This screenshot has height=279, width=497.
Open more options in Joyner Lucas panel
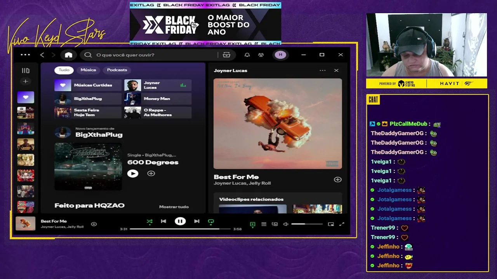pos(322,71)
